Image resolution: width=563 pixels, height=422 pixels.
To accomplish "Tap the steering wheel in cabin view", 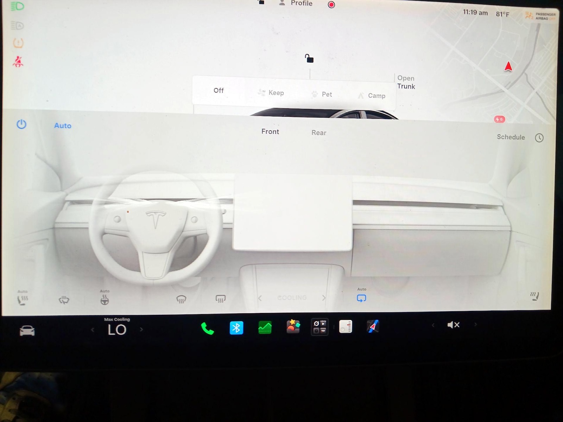I will point(155,228).
